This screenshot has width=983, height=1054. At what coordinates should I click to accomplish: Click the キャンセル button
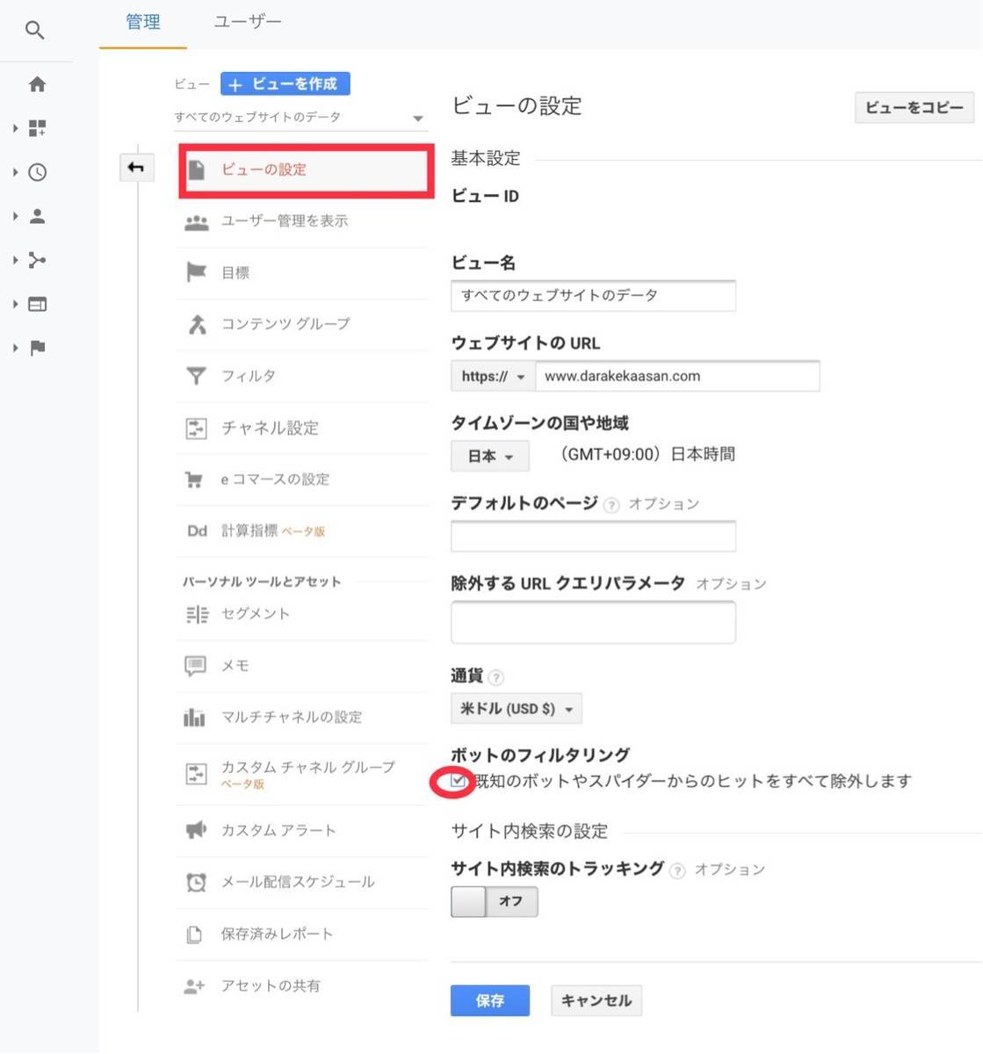coord(596,1000)
